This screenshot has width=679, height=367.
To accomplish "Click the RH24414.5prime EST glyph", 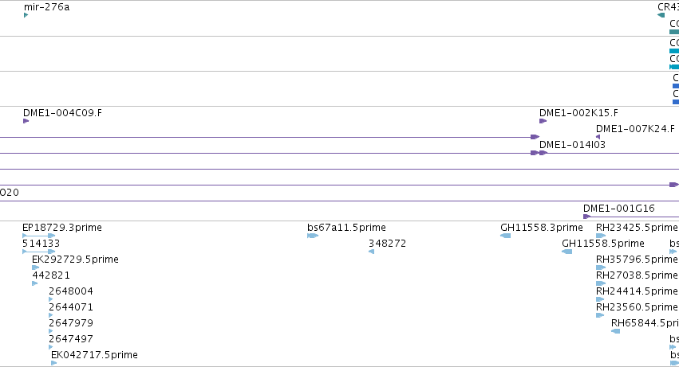I will click(x=600, y=299).
